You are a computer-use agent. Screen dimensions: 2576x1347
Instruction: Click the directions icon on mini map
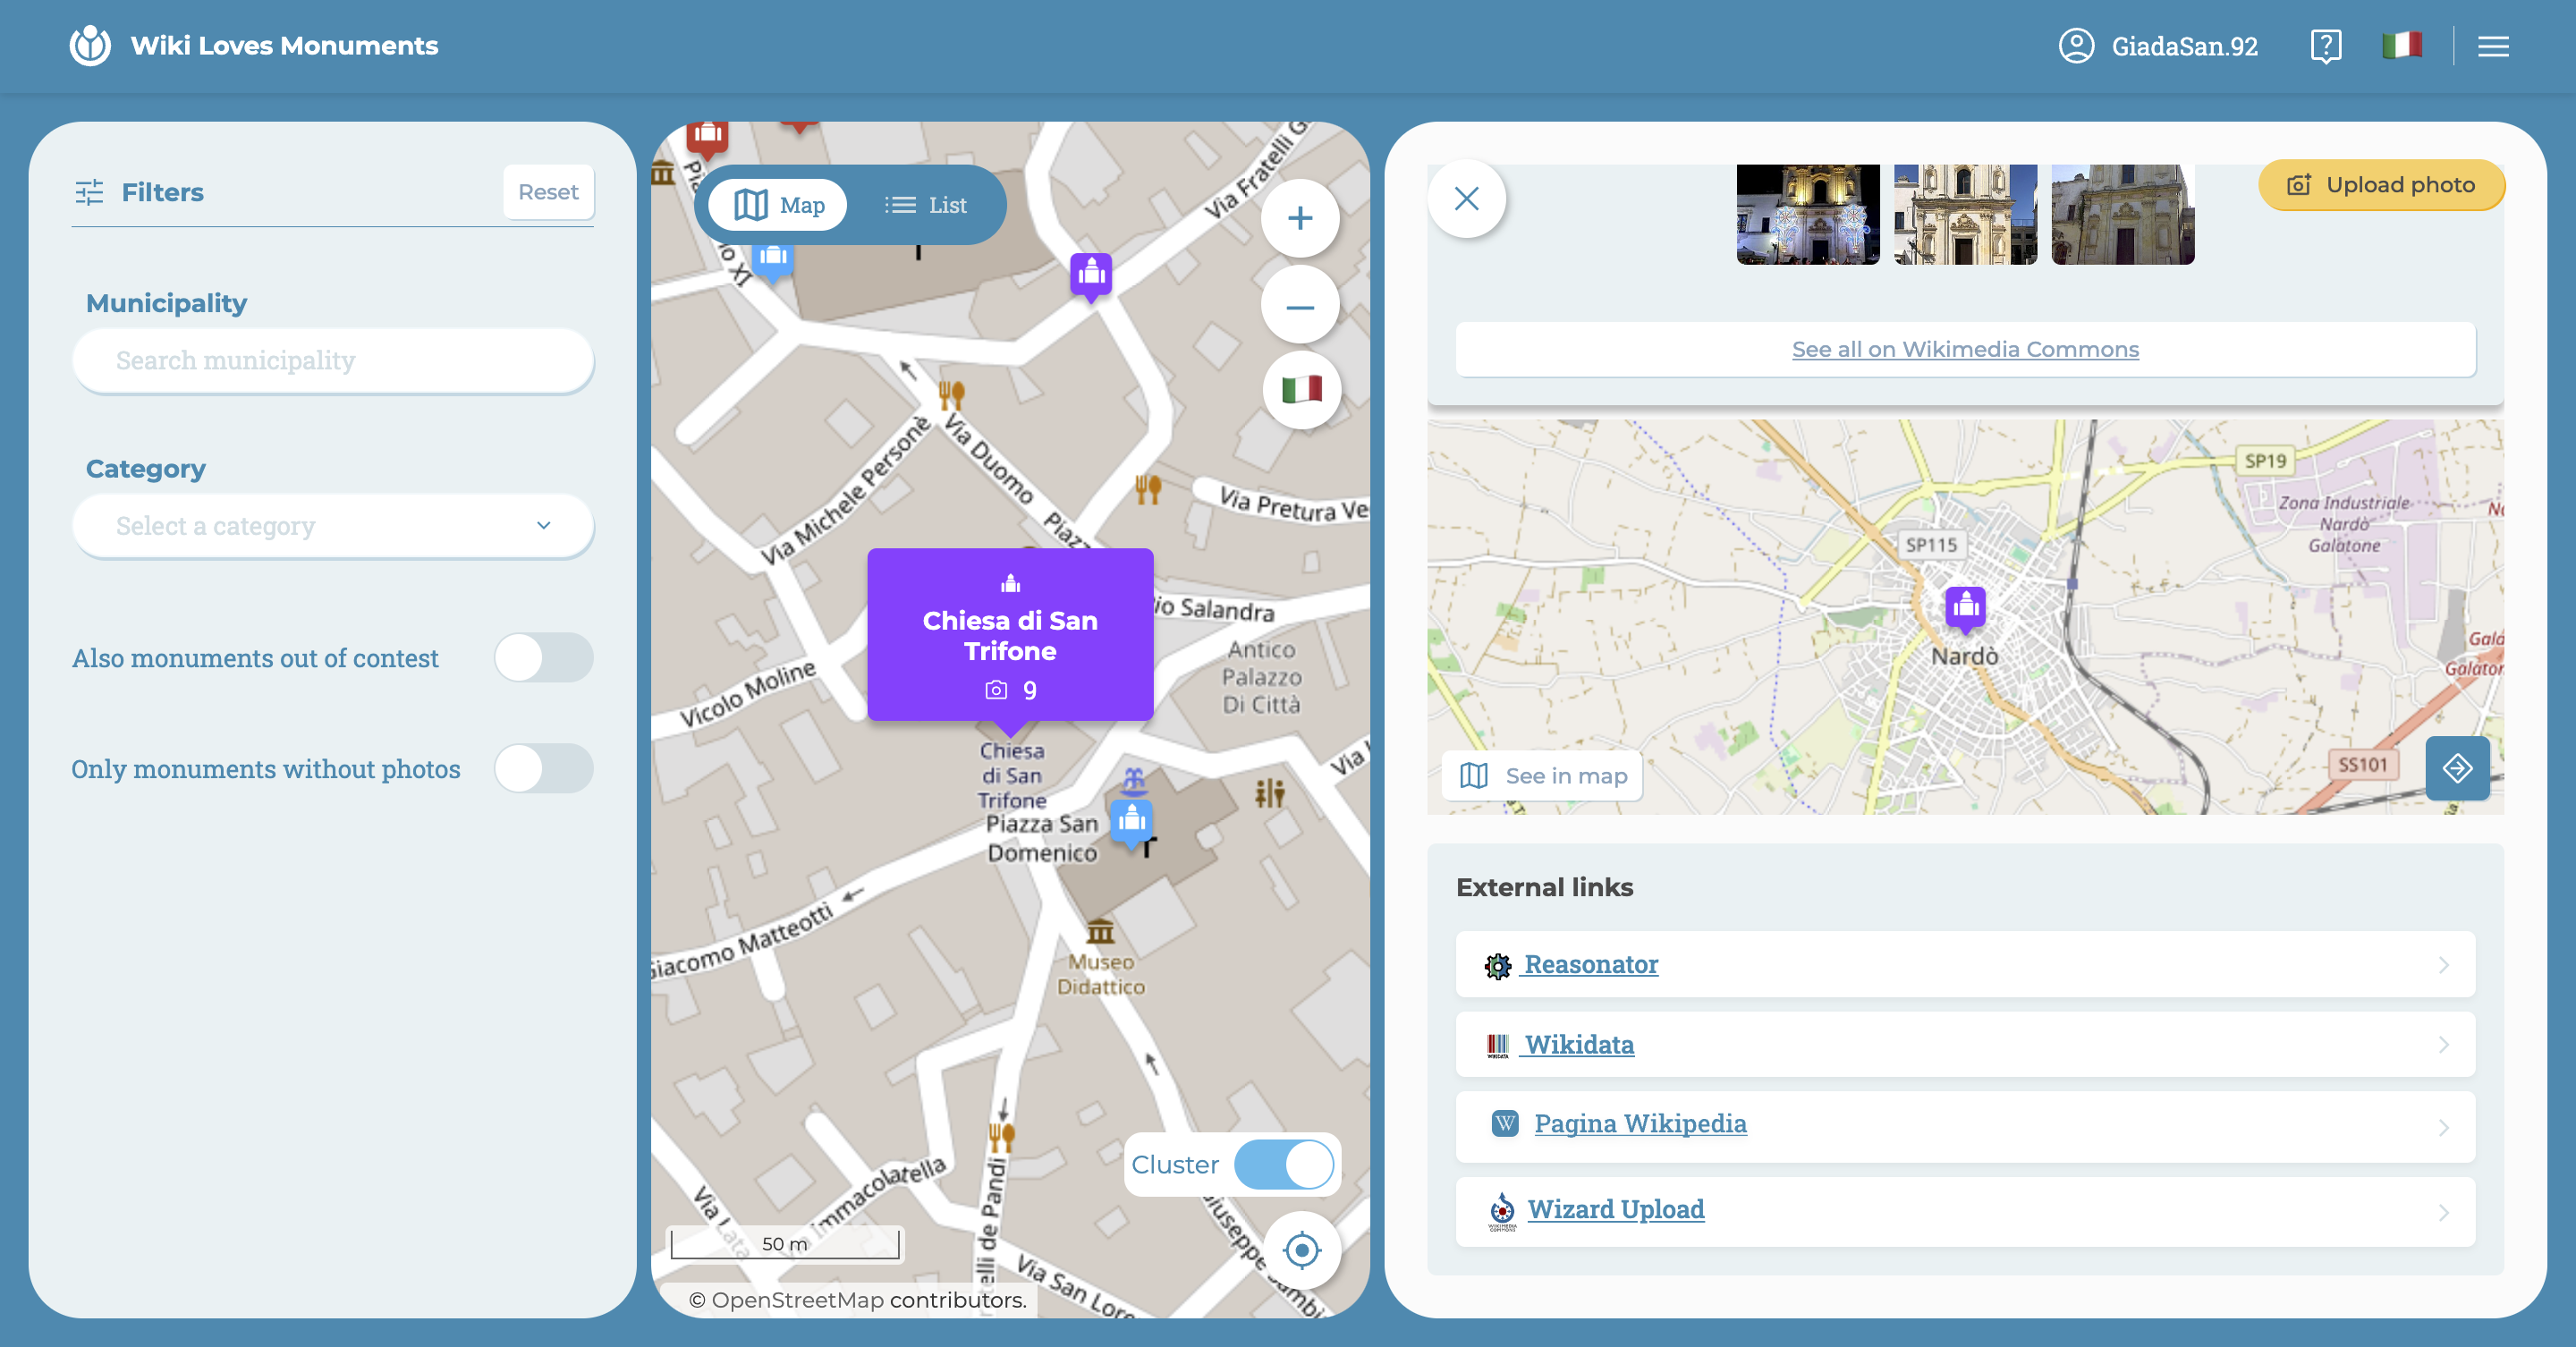tap(2457, 768)
